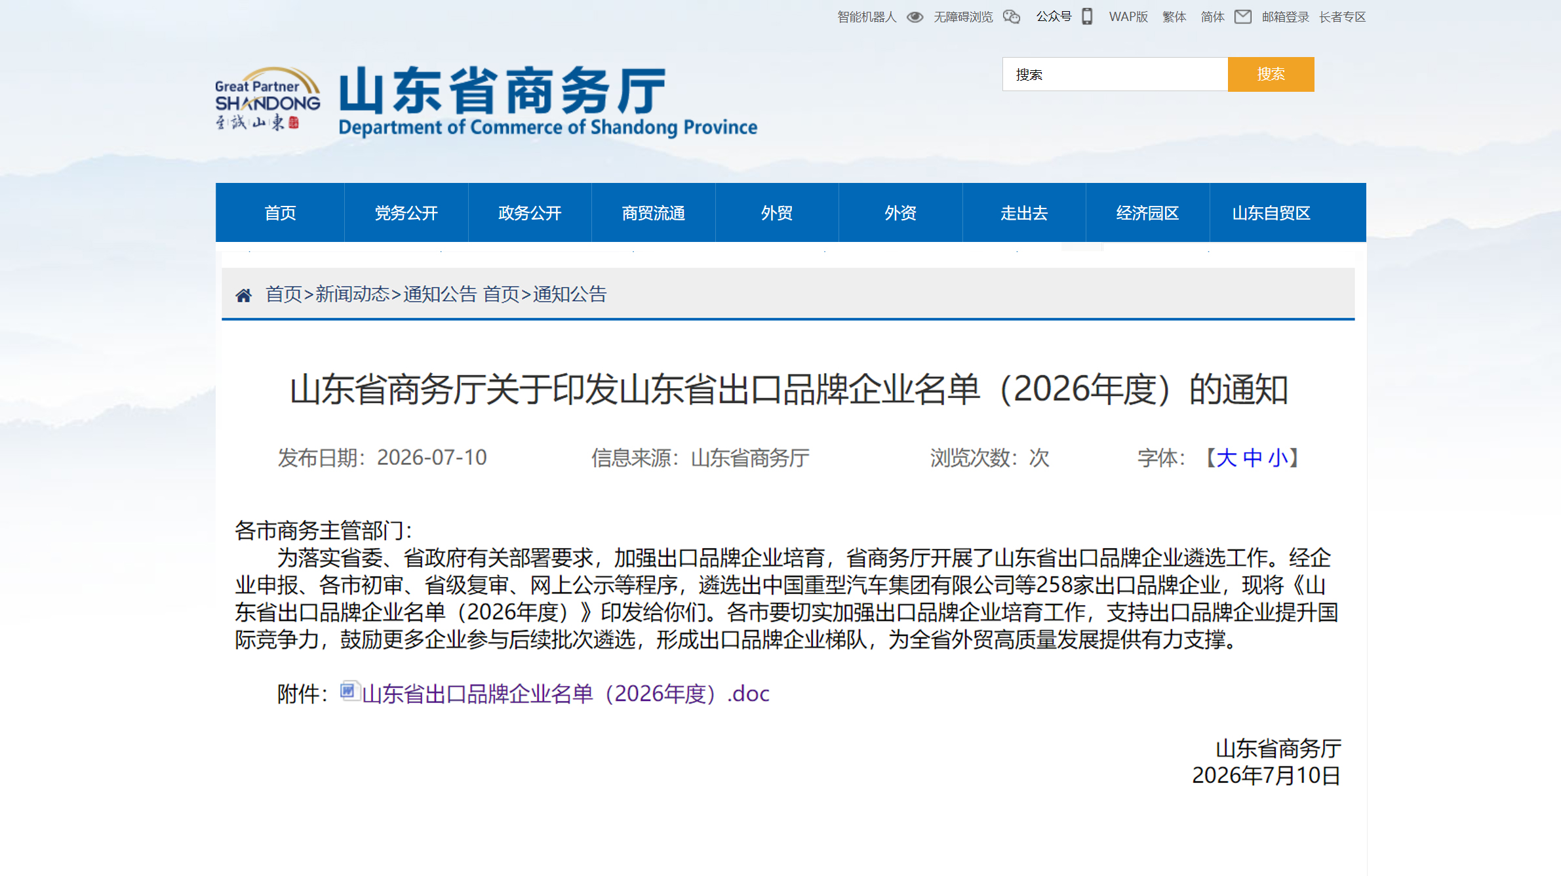Click the eye icon for accessible browsing
This screenshot has height=876, width=1561.
(915, 17)
